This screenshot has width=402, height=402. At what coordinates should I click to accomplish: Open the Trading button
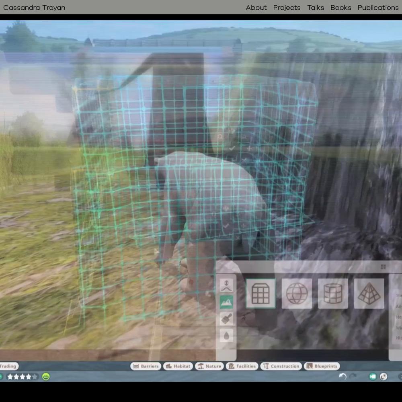pyautogui.click(x=9, y=366)
